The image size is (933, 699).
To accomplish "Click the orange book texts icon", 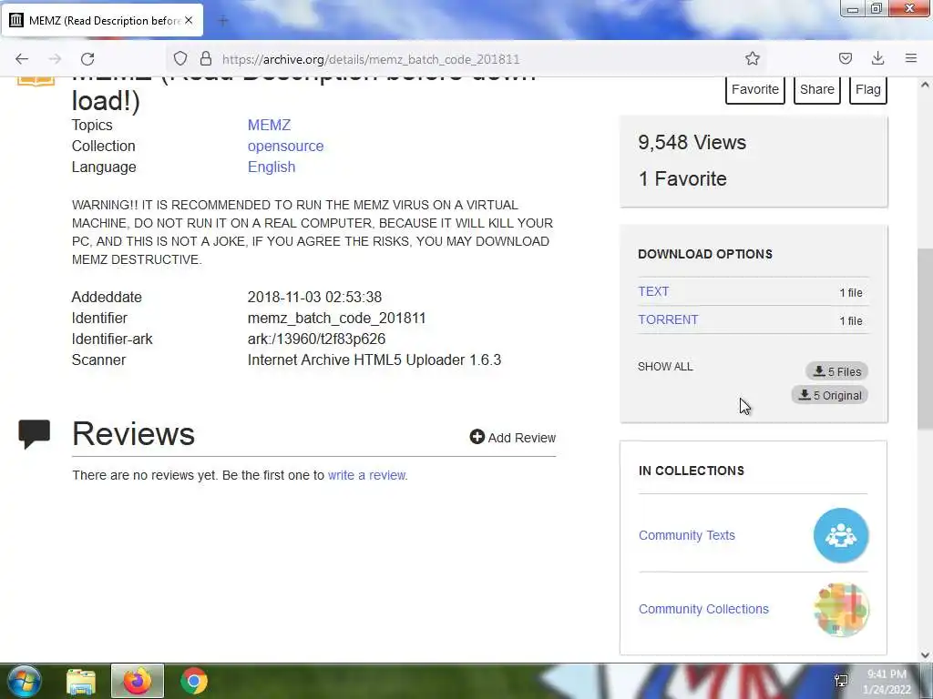I will [x=36, y=81].
